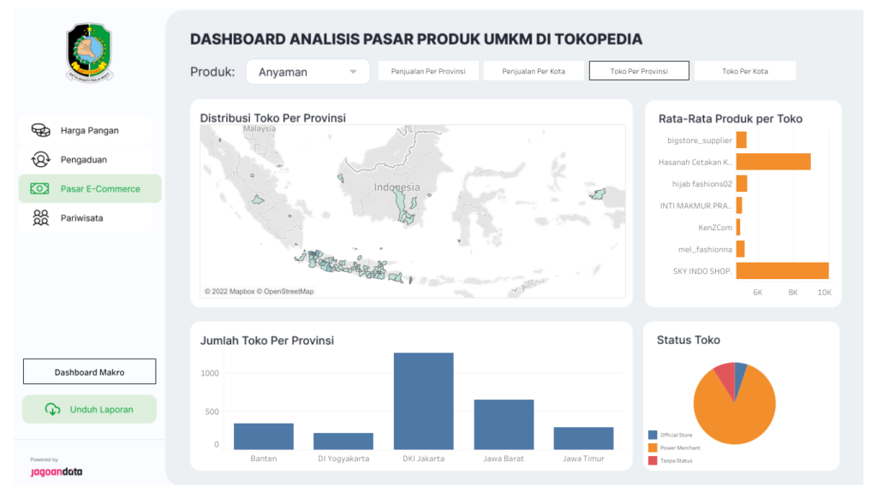Click the mel_fashionna bar
This screenshot has height=492, width=877.
click(x=740, y=249)
